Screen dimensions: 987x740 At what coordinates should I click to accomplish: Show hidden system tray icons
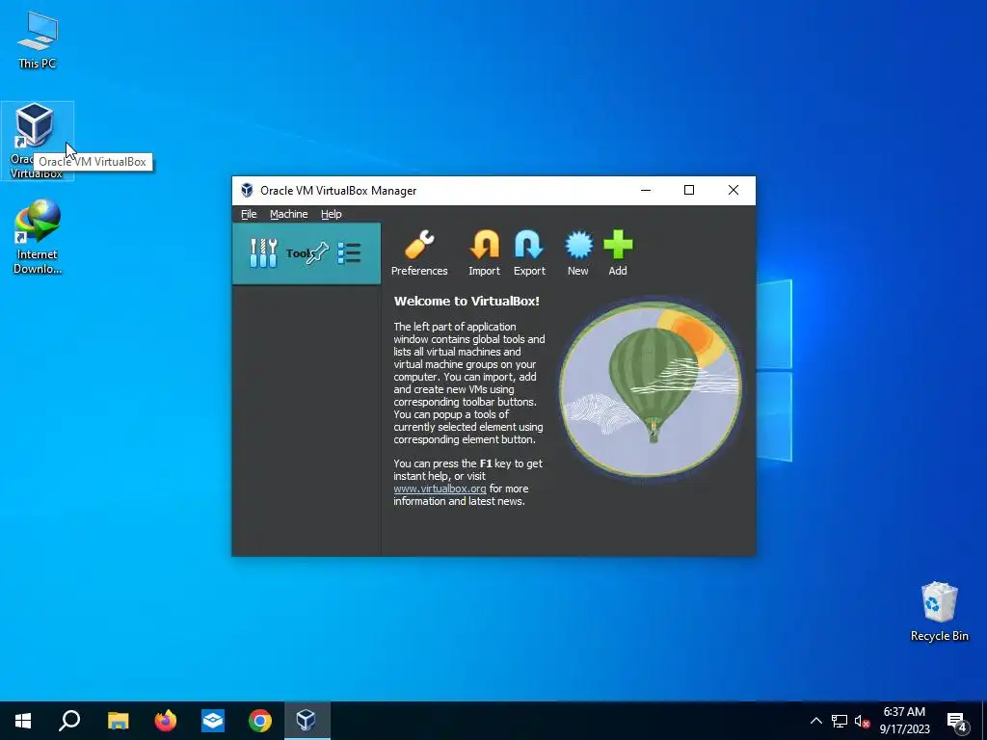pos(815,721)
